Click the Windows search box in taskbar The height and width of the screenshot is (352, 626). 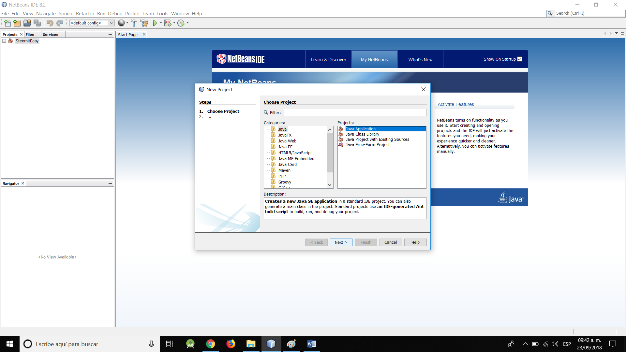(90, 344)
